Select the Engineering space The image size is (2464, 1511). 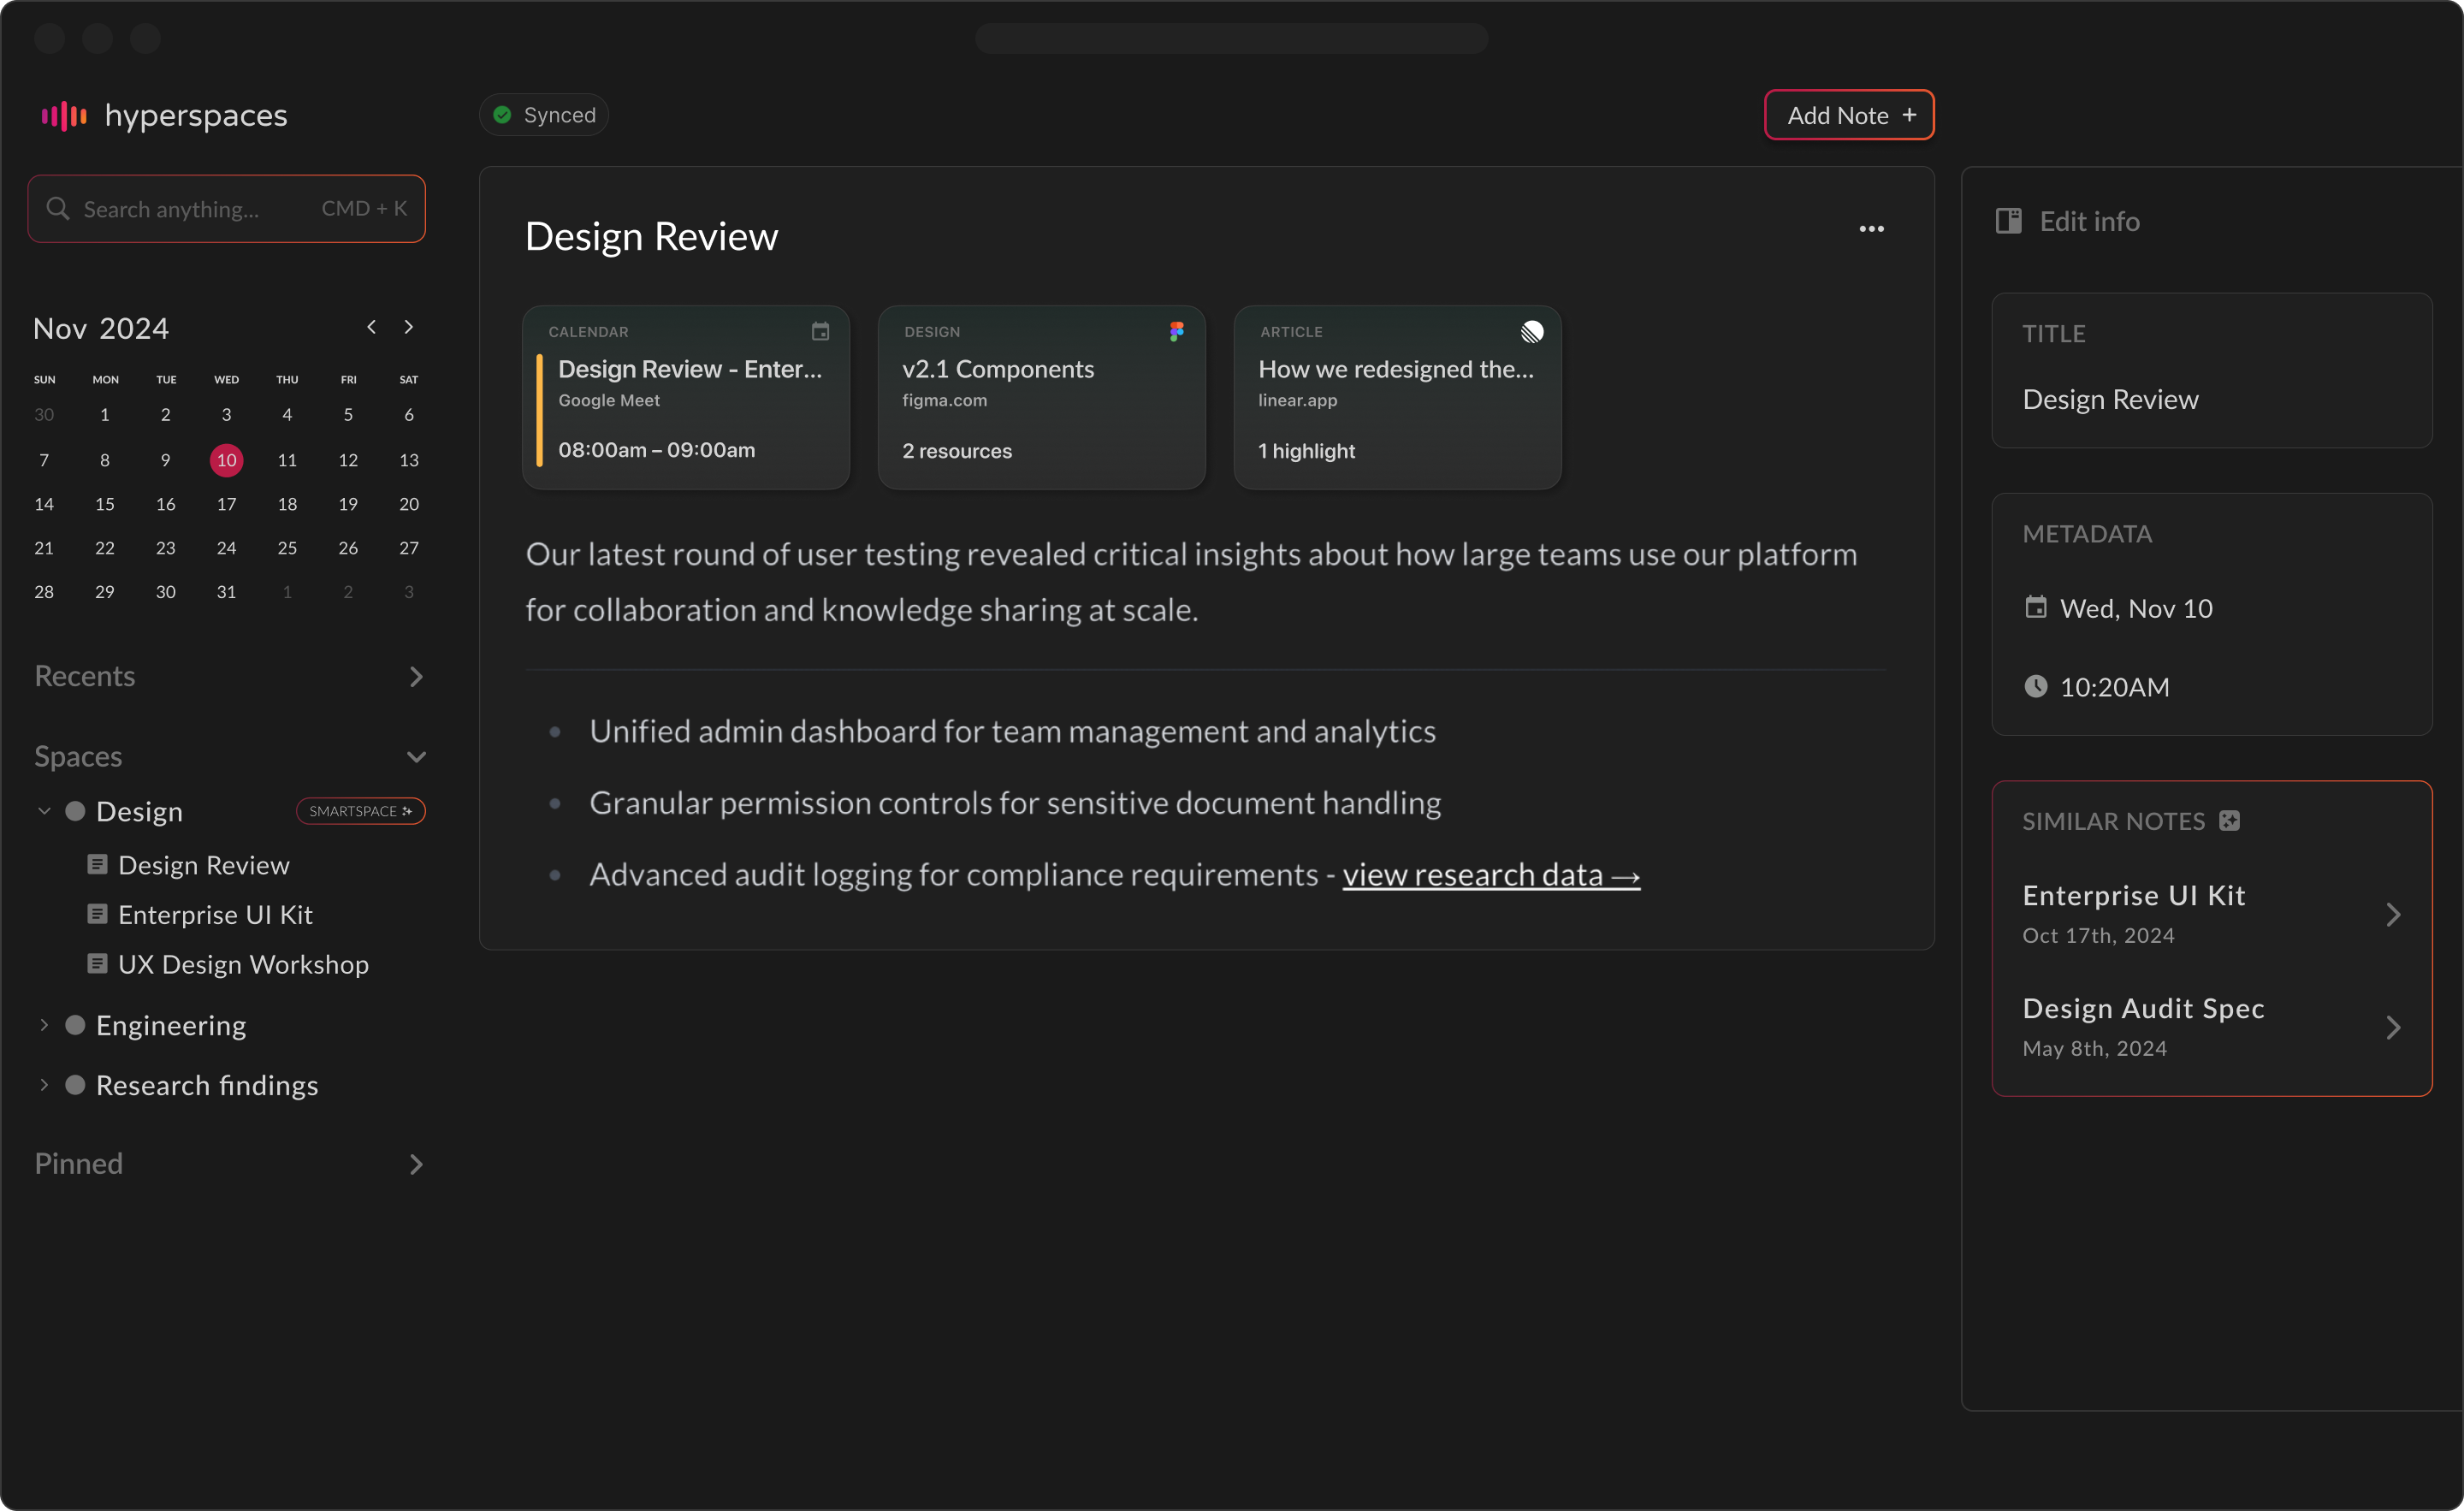point(171,1025)
